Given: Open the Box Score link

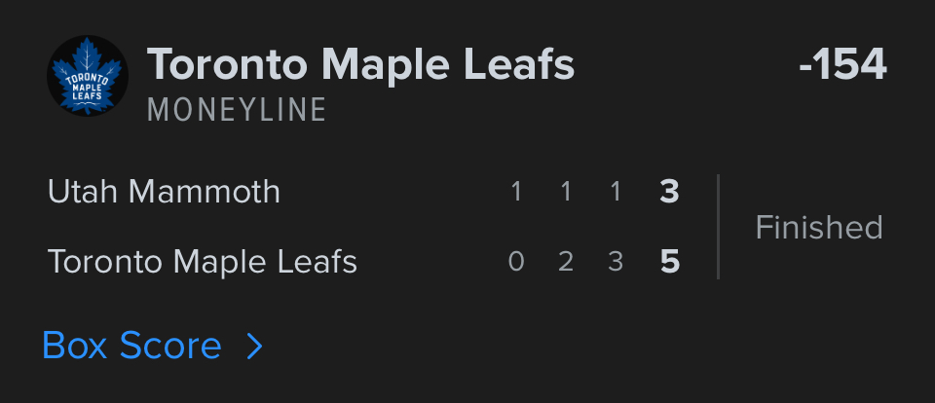Looking at the screenshot, I should 132,346.
